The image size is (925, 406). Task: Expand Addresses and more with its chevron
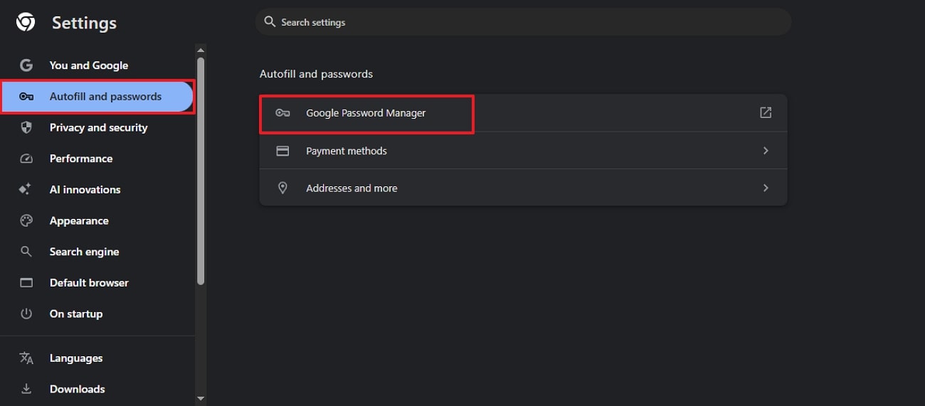click(766, 188)
